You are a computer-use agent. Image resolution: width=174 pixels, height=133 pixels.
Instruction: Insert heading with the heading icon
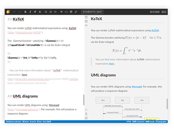tap(35, 12)
